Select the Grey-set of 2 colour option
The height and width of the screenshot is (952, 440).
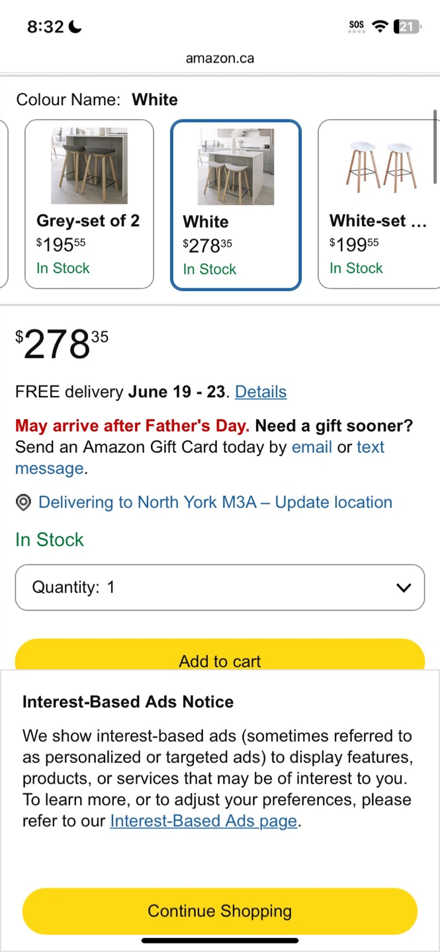(x=89, y=204)
